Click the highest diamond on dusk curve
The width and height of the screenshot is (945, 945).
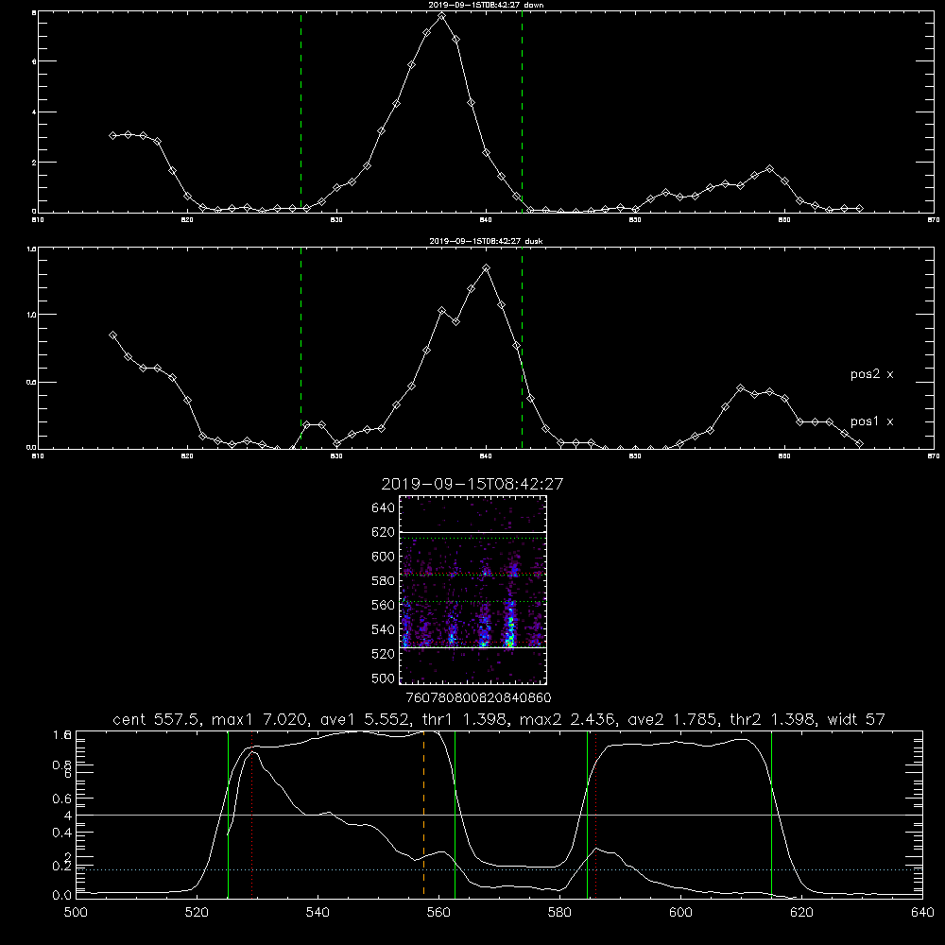tap(487, 267)
